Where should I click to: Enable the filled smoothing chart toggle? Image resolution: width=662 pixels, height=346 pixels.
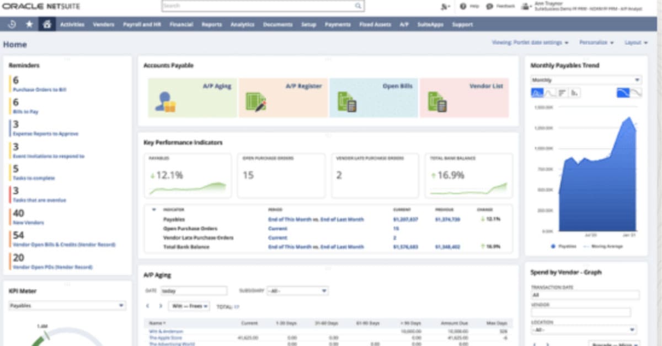(623, 93)
